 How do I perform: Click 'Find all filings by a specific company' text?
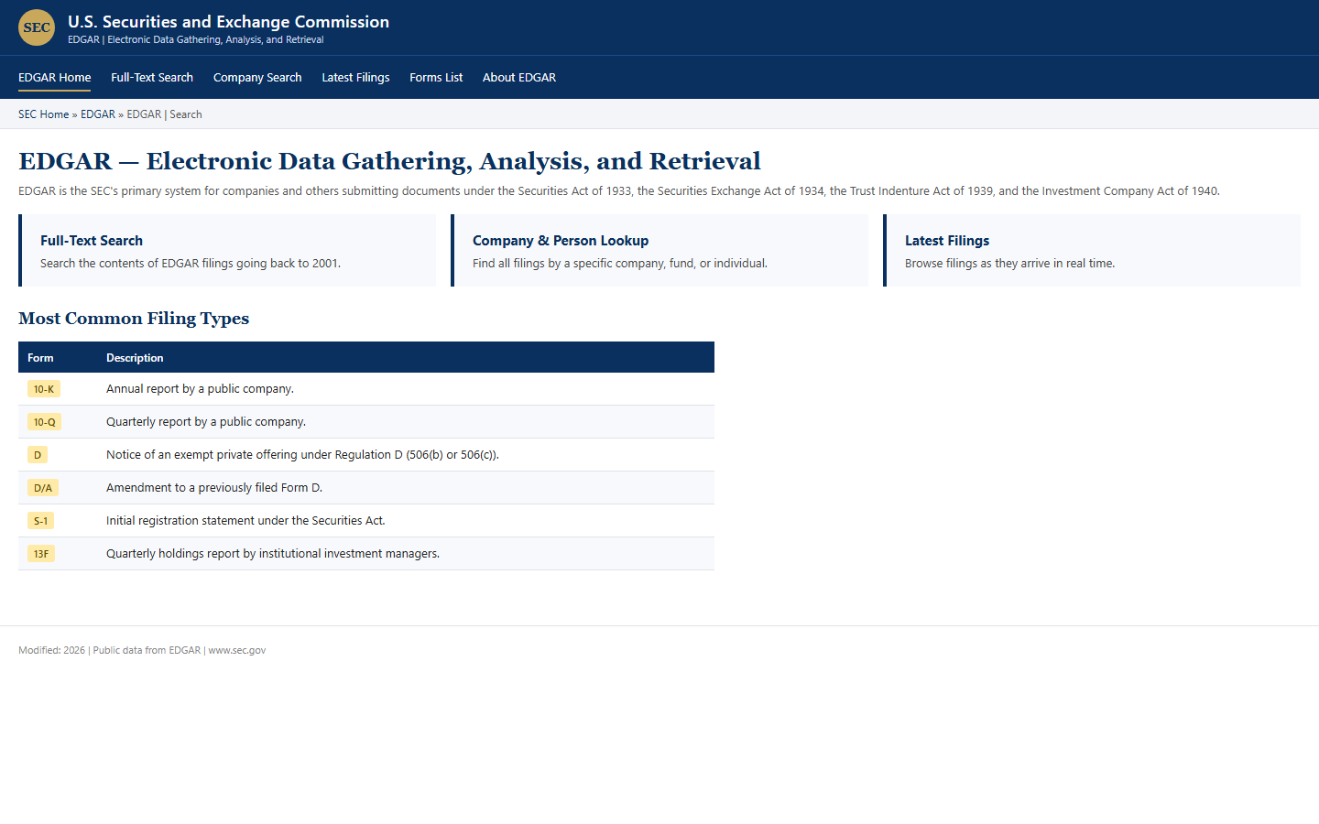tap(620, 264)
